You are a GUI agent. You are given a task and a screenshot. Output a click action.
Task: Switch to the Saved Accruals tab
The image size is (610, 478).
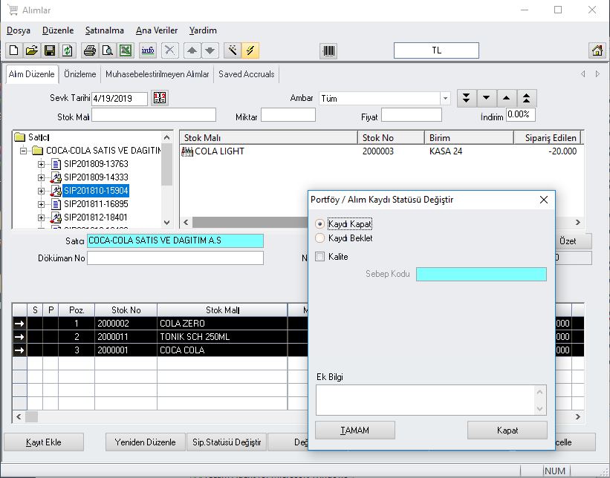pyautogui.click(x=246, y=74)
